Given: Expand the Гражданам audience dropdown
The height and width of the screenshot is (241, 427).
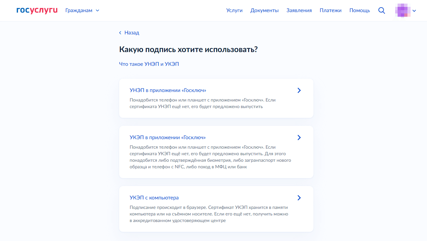Looking at the screenshot, I should point(82,10).
